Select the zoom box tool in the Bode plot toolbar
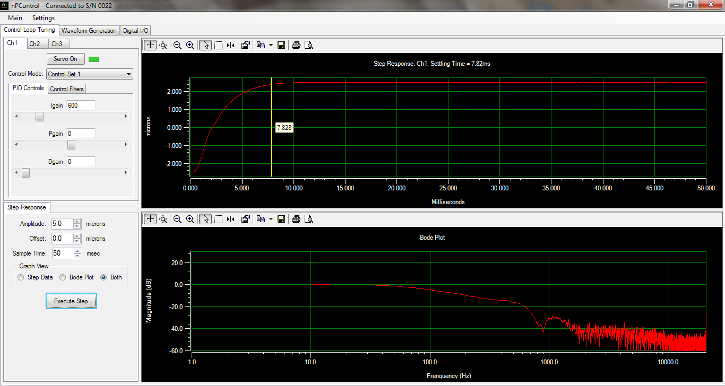Image resolution: width=725 pixels, height=386 pixels. coord(218,218)
